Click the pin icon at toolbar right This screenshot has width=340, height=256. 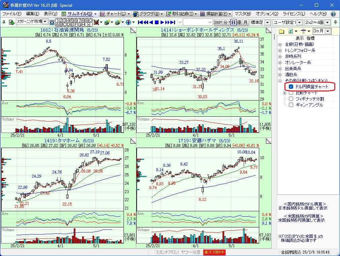pyautogui.click(x=335, y=22)
